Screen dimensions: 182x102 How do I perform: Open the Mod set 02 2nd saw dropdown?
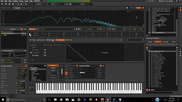[13, 60]
